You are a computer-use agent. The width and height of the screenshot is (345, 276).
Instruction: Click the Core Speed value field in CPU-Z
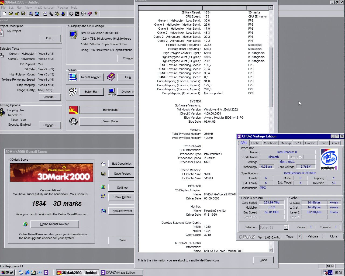tap(271, 202)
